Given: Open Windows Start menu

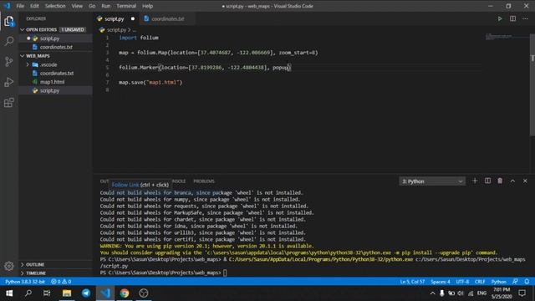Looking at the screenshot, I should click(9, 293).
